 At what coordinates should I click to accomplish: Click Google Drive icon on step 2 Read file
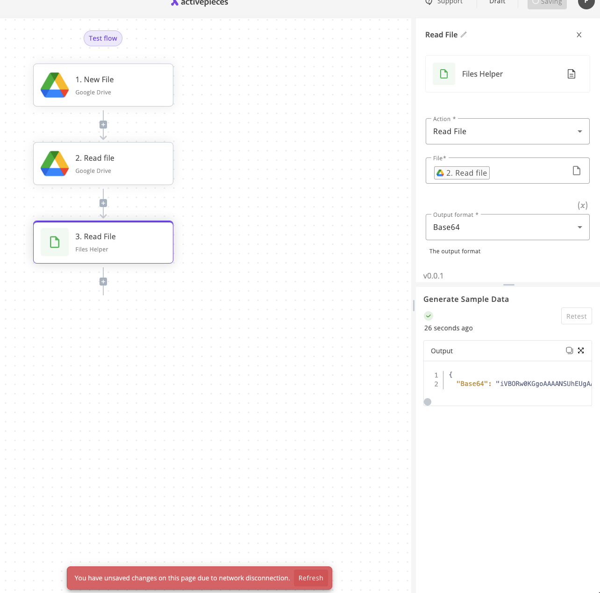pos(55,164)
